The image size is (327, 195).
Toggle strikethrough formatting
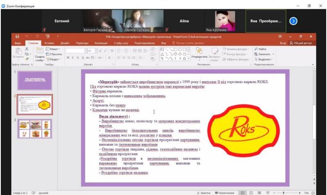click(88, 58)
